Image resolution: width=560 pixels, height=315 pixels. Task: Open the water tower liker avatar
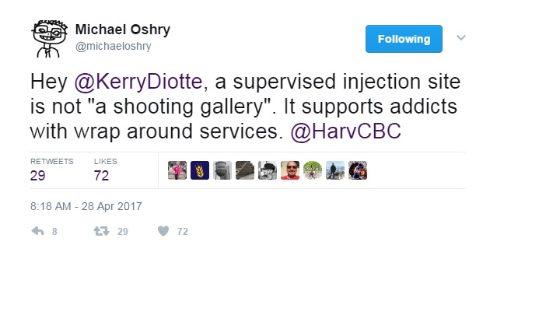(222, 170)
